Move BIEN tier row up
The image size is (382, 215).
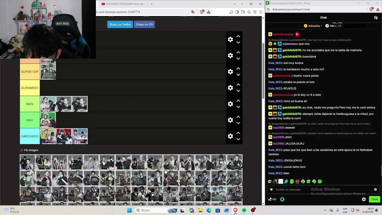click(x=238, y=101)
